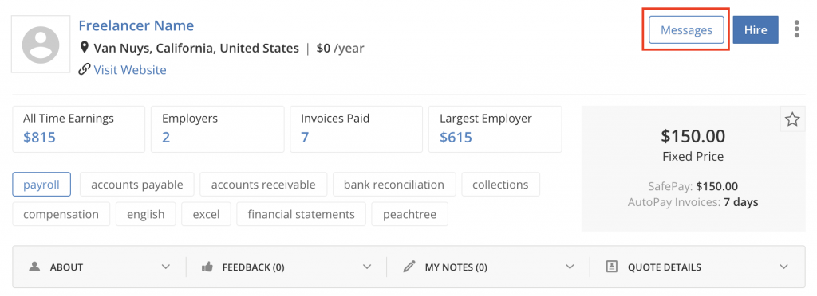Select the payroll skill tag
Screen dimensions: 817x296
pyautogui.click(x=41, y=185)
